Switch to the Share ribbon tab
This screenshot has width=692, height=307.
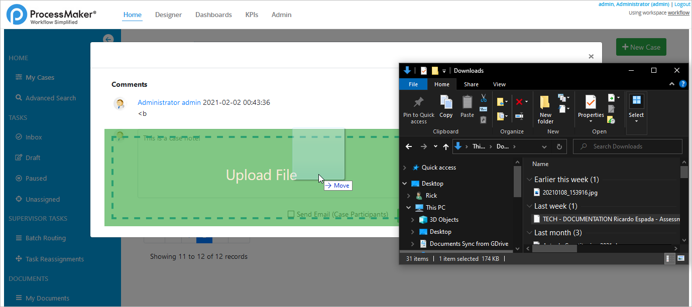pyautogui.click(x=471, y=84)
